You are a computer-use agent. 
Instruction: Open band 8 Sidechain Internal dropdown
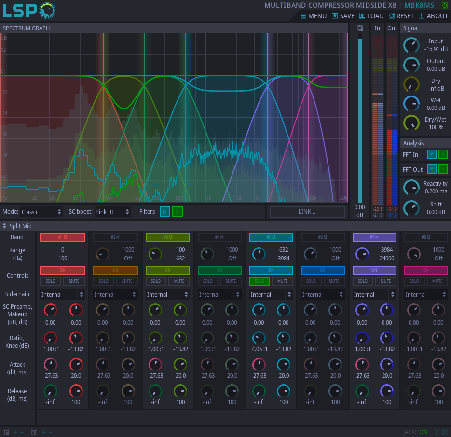(x=426, y=294)
